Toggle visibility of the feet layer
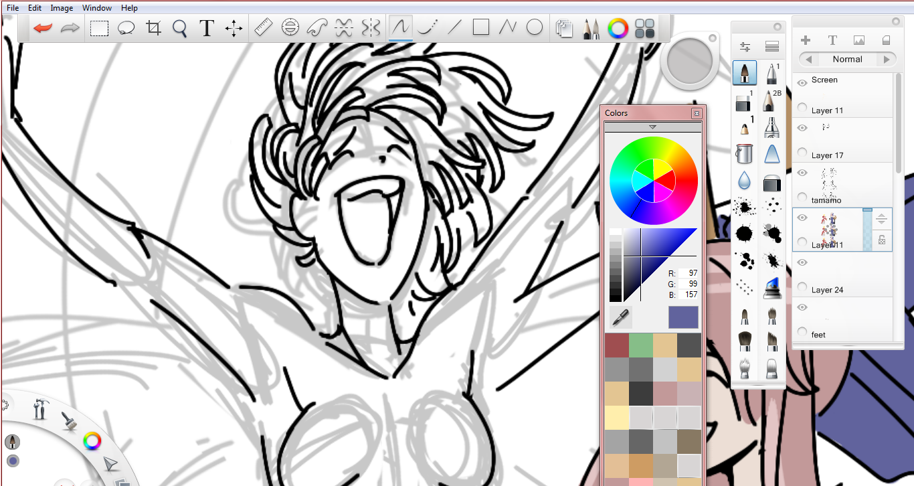The width and height of the screenshot is (914, 486). [x=802, y=307]
